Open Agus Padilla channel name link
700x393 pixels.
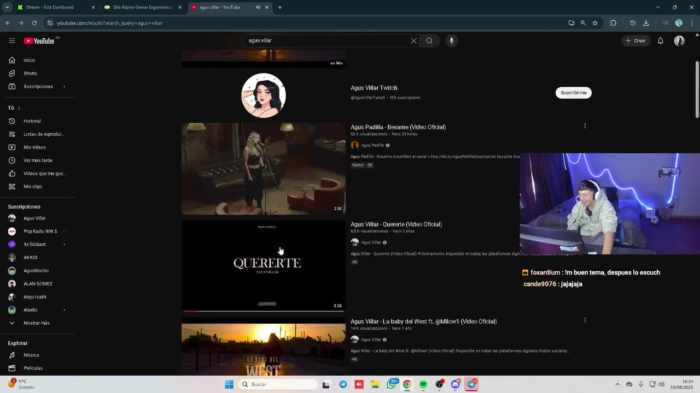[x=372, y=145]
